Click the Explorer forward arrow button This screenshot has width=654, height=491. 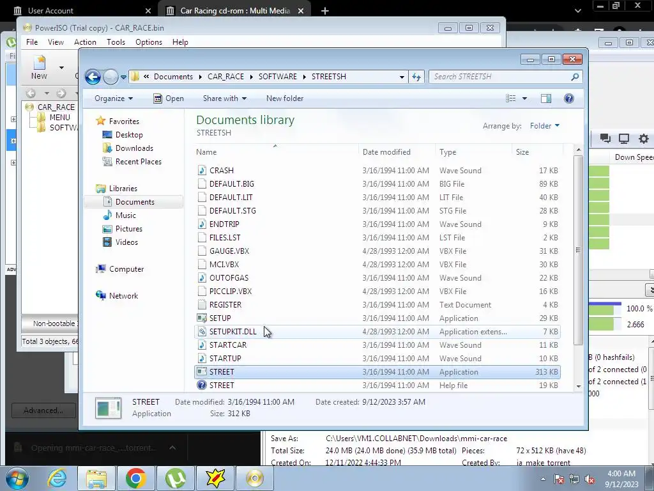pyautogui.click(x=110, y=77)
